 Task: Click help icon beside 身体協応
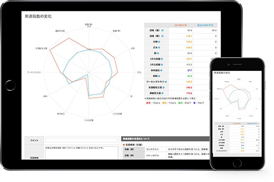click(161, 70)
